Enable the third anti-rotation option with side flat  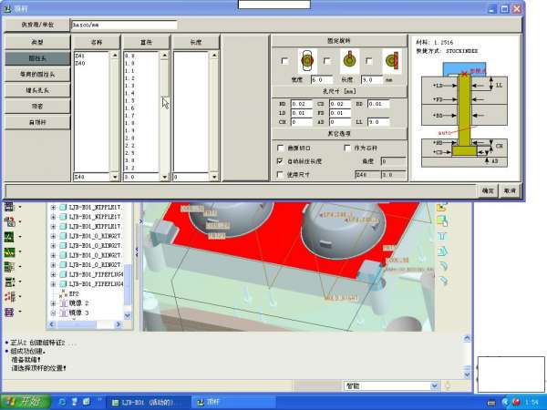[x=369, y=61]
